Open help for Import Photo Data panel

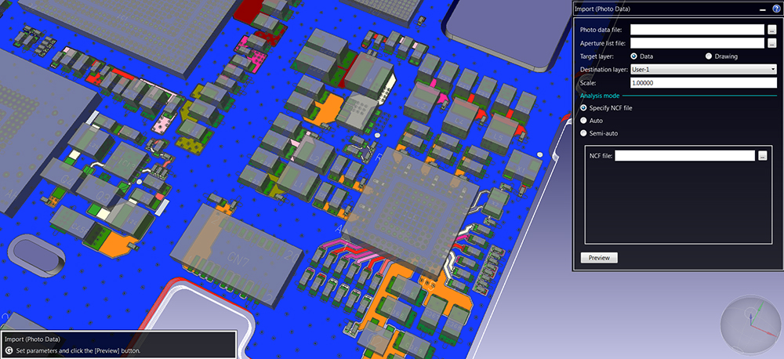pyautogui.click(x=776, y=9)
